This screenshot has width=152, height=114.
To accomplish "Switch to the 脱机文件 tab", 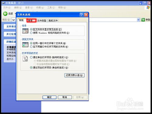I will coord(53,21).
